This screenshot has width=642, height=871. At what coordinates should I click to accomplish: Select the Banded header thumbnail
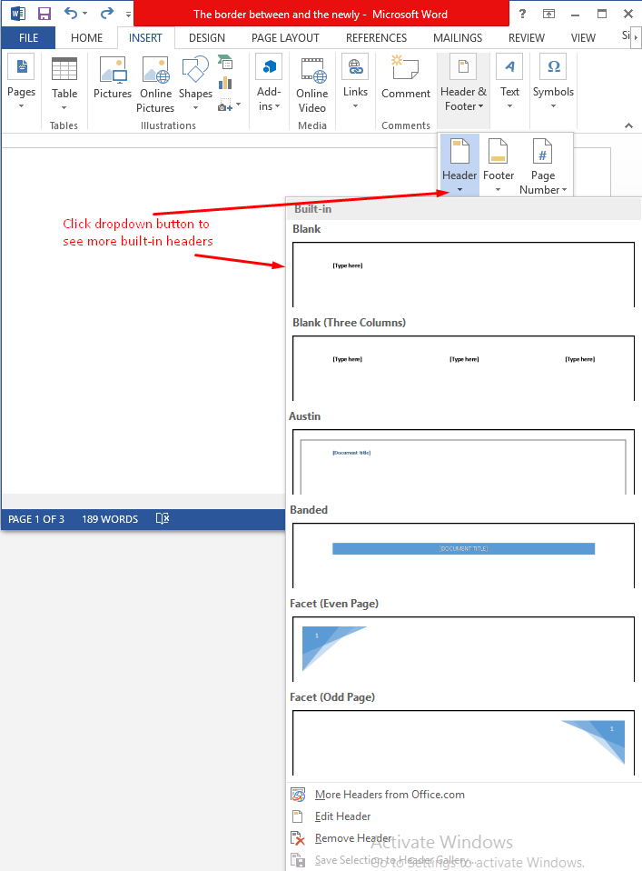click(x=463, y=555)
